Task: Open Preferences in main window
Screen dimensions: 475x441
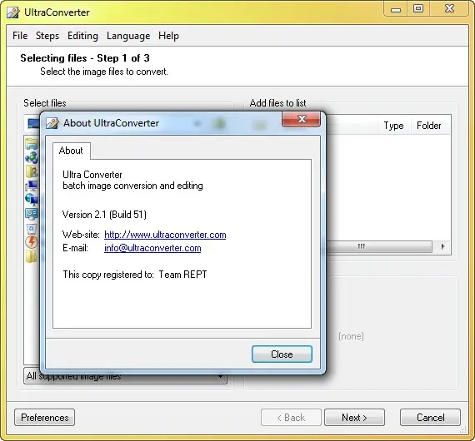Action: tap(44, 418)
